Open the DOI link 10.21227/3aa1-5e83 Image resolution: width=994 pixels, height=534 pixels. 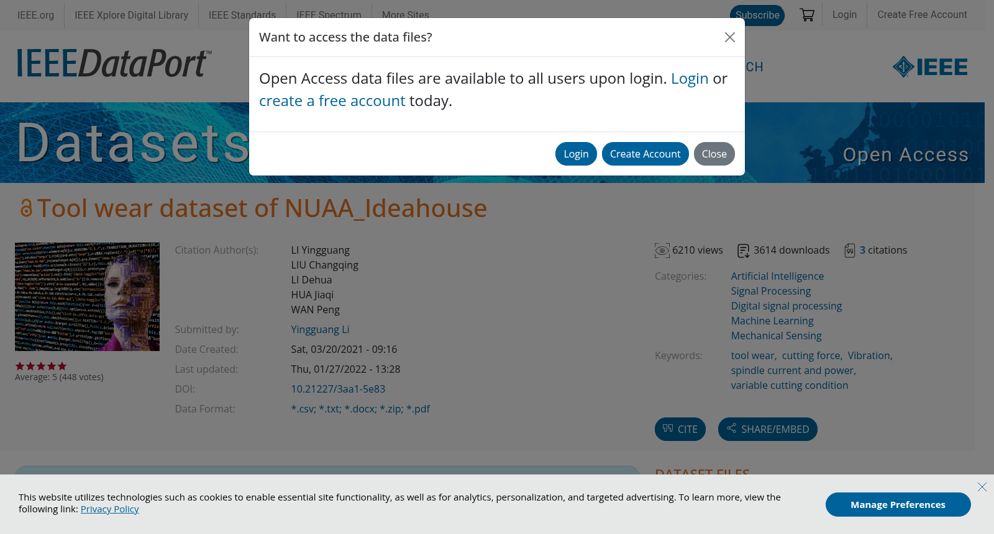tap(338, 389)
